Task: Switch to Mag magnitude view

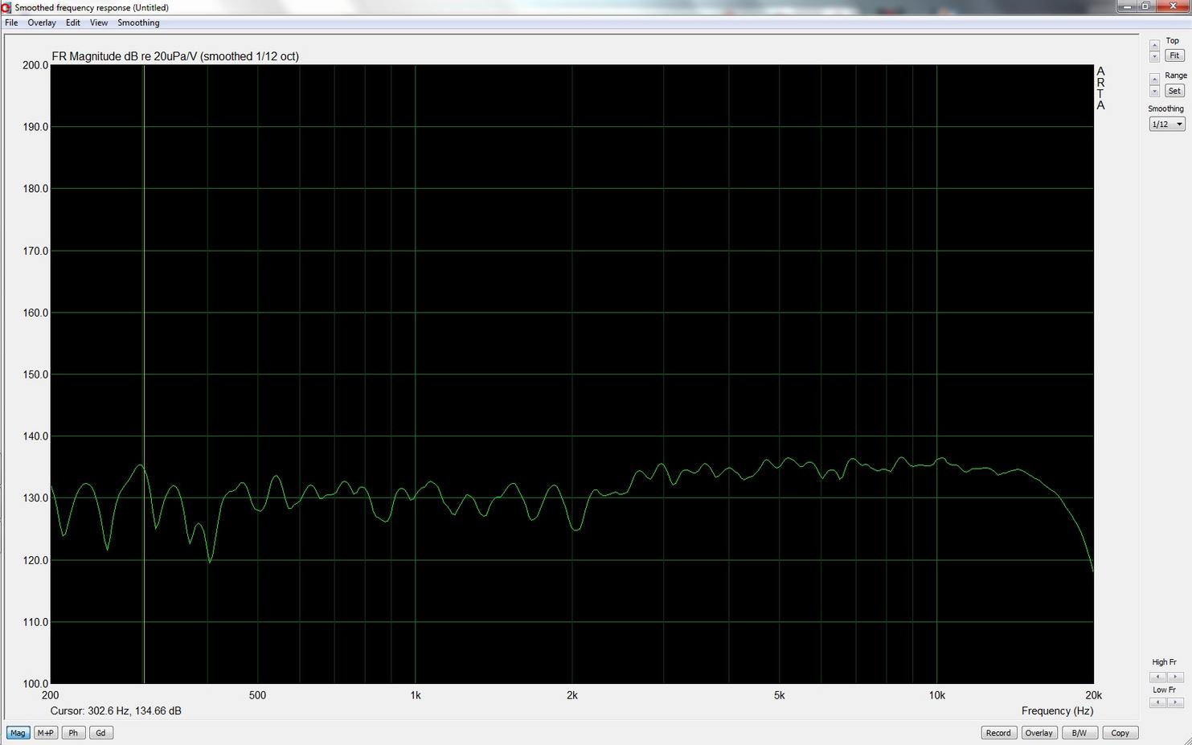Action: tap(18, 733)
